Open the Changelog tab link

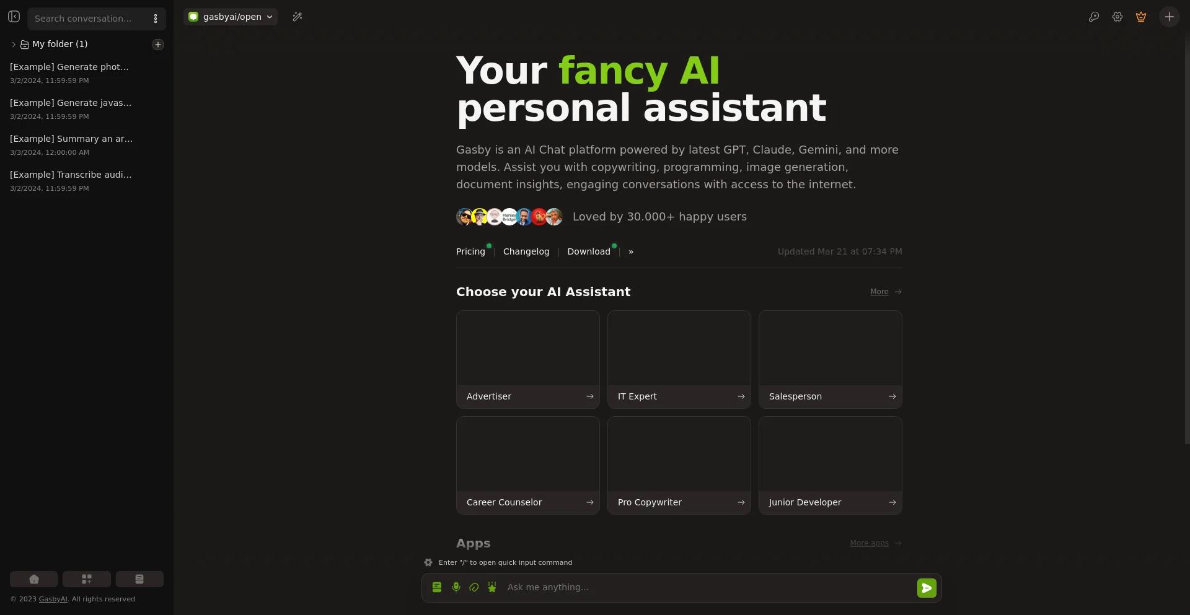pos(526,251)
